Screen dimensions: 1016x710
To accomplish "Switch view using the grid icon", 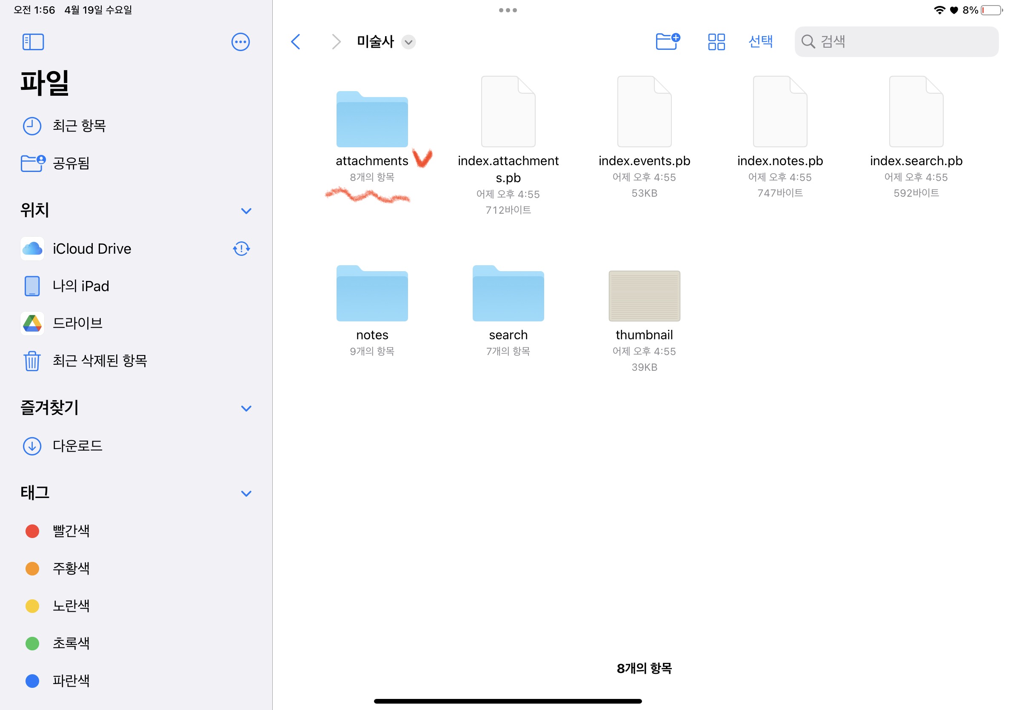I will point(716,42).
